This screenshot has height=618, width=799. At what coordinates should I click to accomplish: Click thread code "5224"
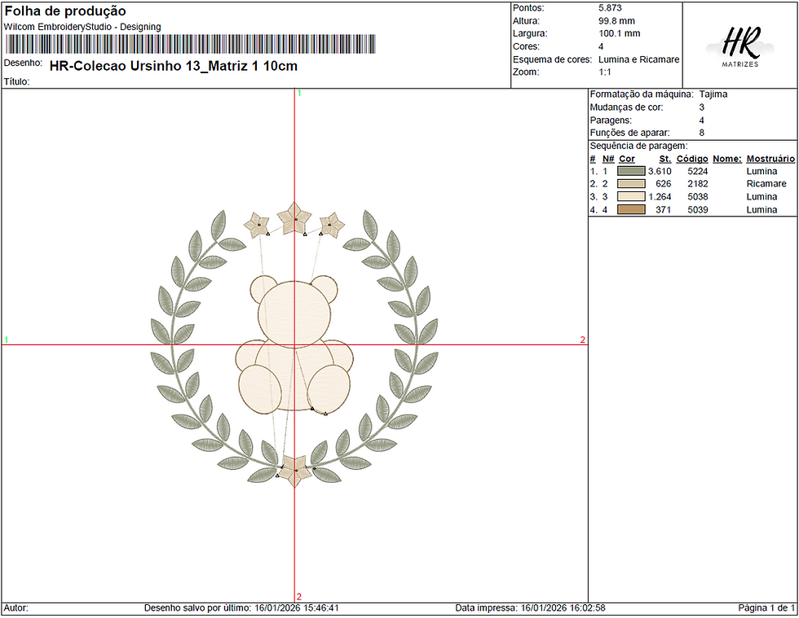point(698,171)
